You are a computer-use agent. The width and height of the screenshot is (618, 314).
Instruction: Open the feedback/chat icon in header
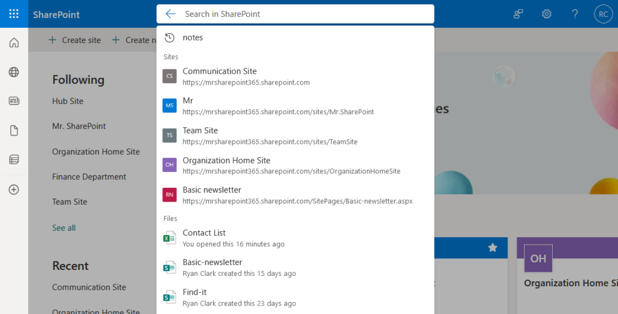pyautogui.click(x=518, y=14)
